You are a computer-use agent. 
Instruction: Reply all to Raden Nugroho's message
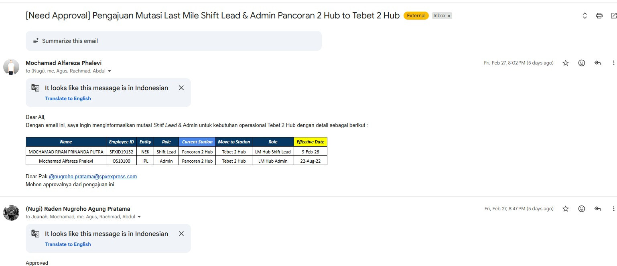pos(598,209)
